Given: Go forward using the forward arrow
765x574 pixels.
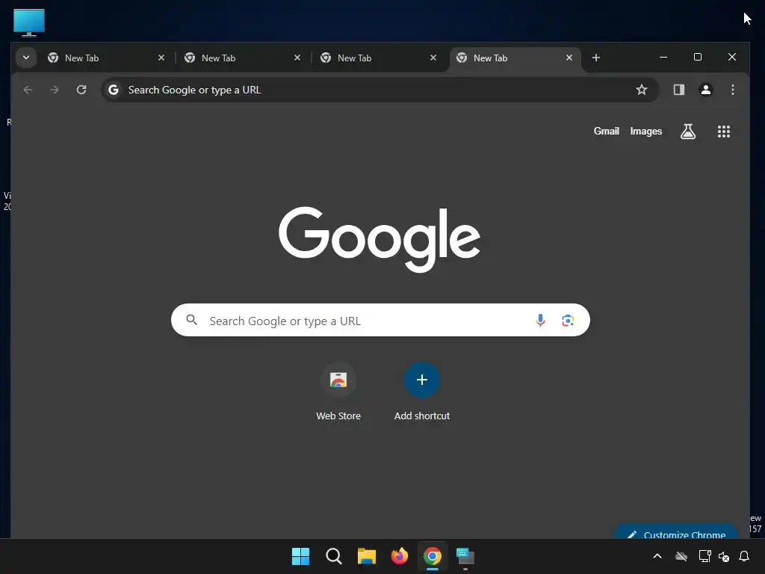Looking at the screenshot, I should [55, 90].
